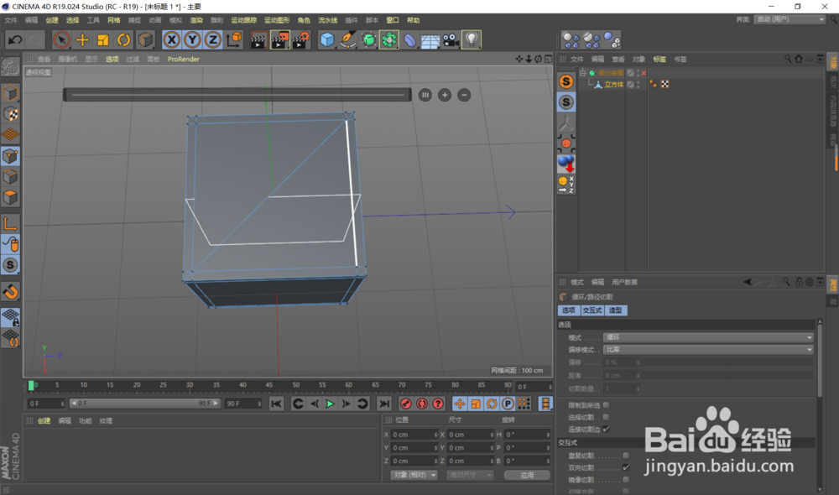The image size is (839, 495).
Task: Uncheck 连接切割边 checkbox
Action: tap(606, 430)
